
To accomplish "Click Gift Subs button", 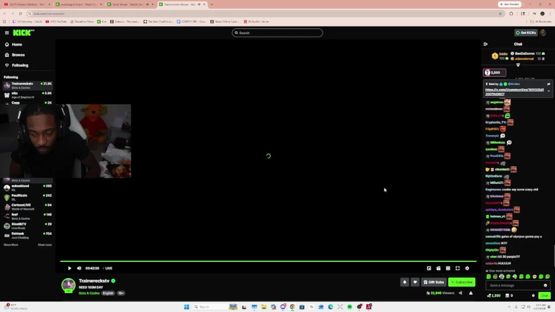I will click(x=434, y=282).
